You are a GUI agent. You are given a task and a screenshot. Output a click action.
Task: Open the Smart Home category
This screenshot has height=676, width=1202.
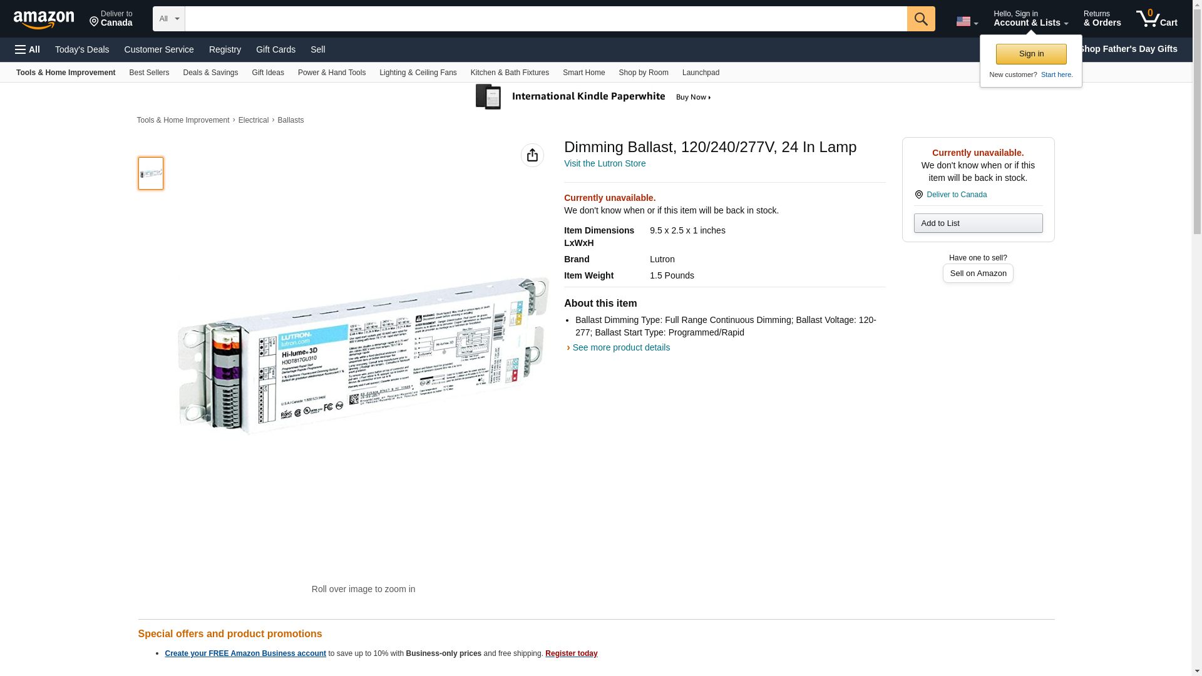click(x=583, y=73)
